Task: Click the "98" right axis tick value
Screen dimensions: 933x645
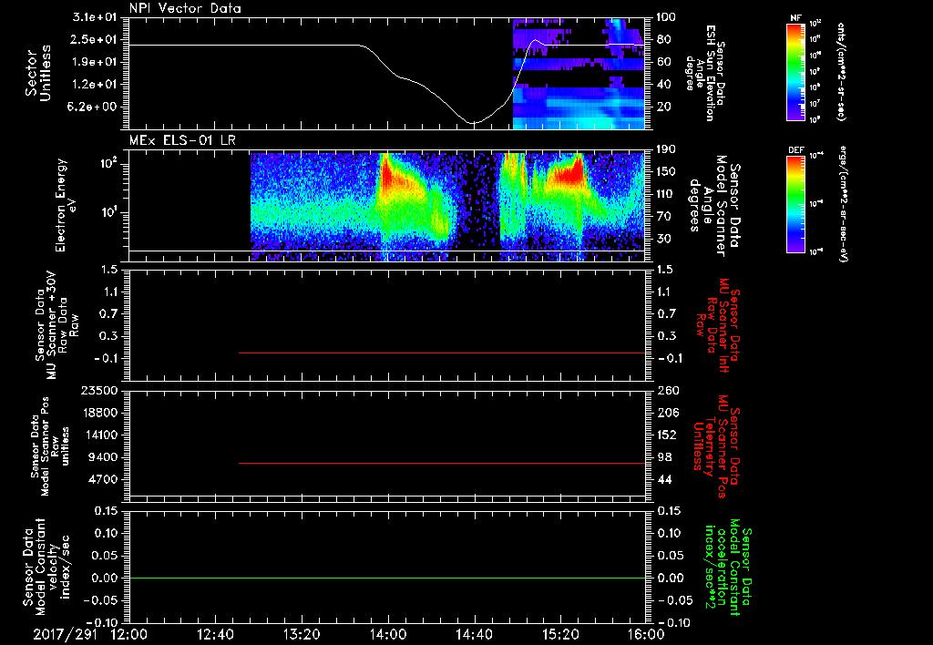Action: 664,457
